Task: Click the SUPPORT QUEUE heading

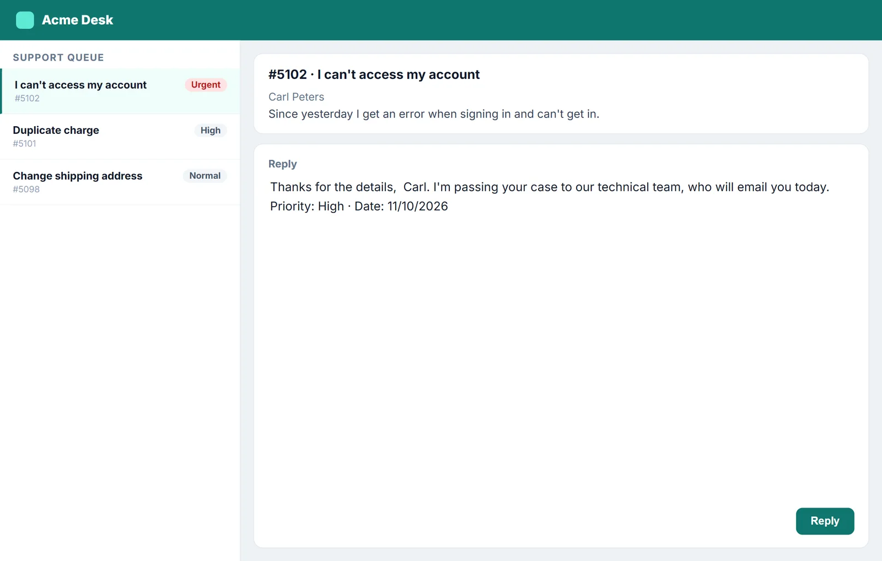Action: [58, 57]
